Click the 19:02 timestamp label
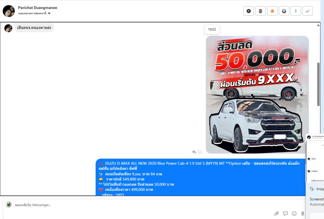324x219 pixels. 212,29
